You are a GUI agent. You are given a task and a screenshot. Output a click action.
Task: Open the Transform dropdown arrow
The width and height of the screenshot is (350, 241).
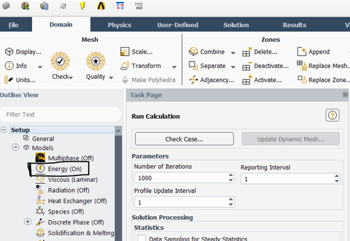pos(174,67)
